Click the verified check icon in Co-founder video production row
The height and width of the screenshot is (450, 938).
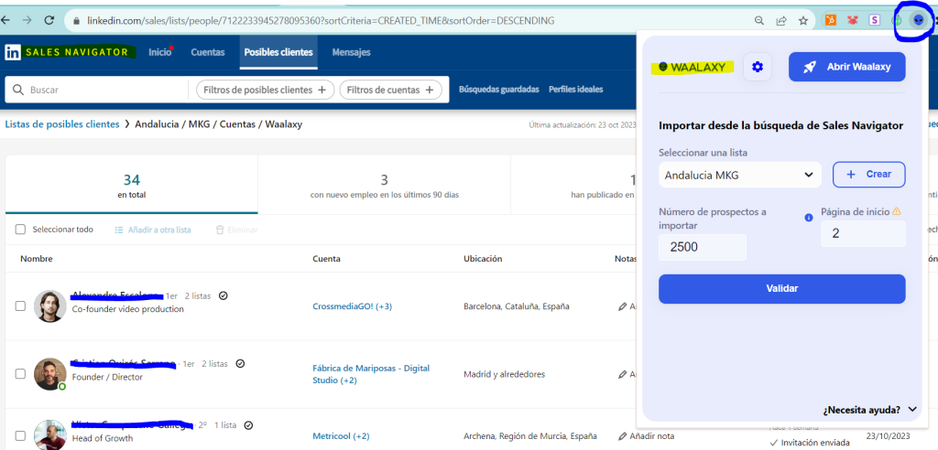(224, 295)
